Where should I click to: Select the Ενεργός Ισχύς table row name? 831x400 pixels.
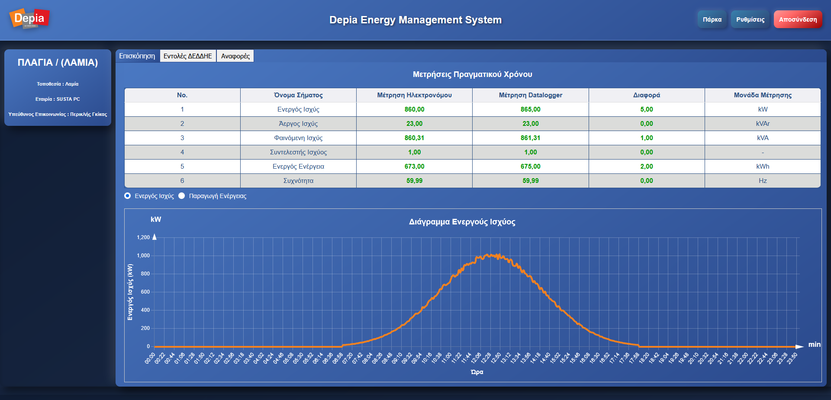point(298,109)
